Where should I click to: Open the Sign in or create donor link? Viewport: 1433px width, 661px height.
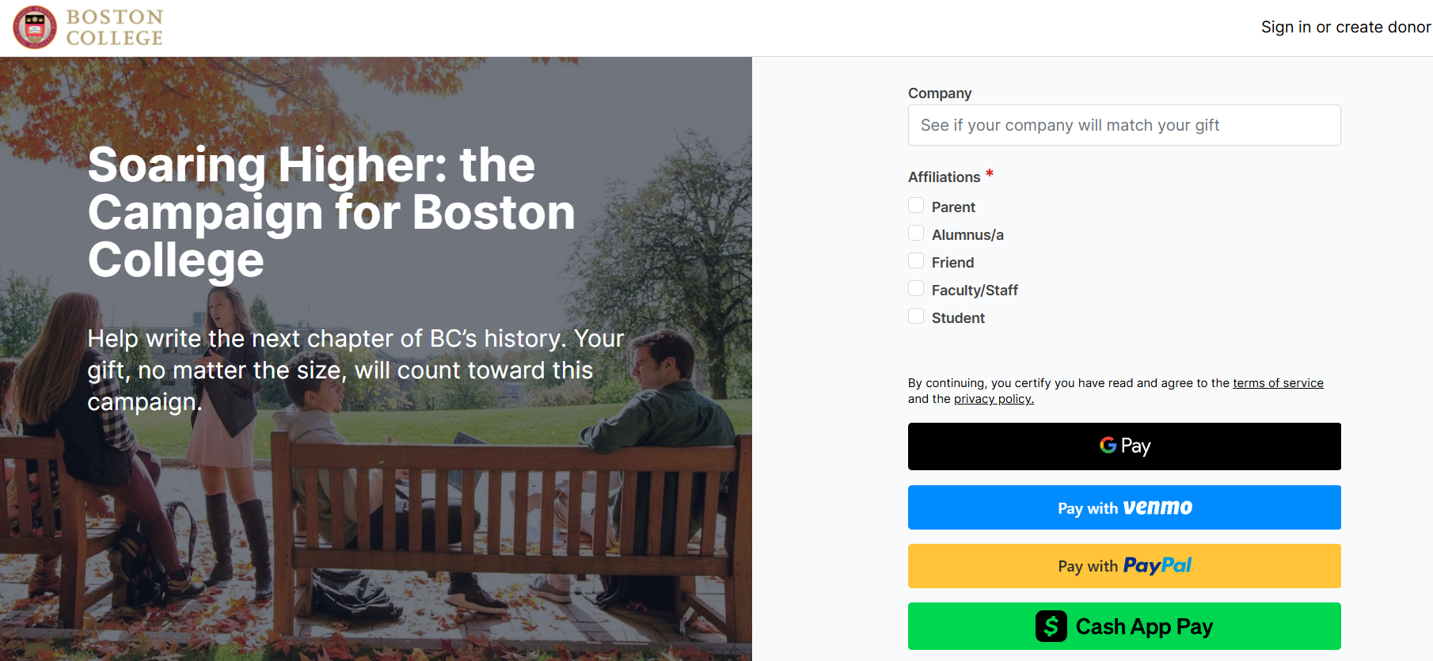(x=1346, y=27)
